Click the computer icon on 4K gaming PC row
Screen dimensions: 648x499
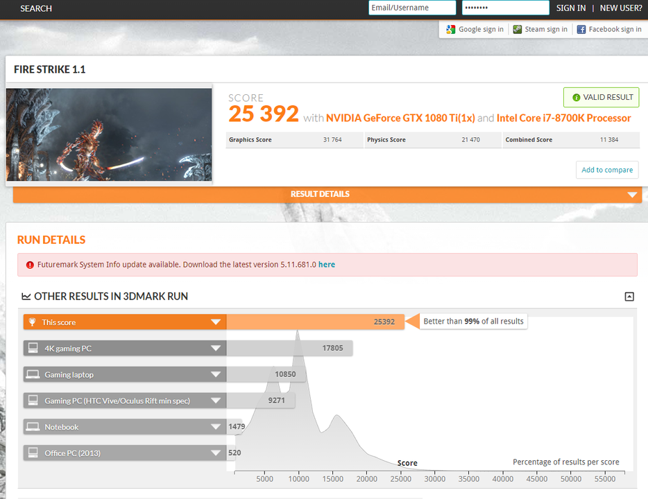(x=33, y=348)
